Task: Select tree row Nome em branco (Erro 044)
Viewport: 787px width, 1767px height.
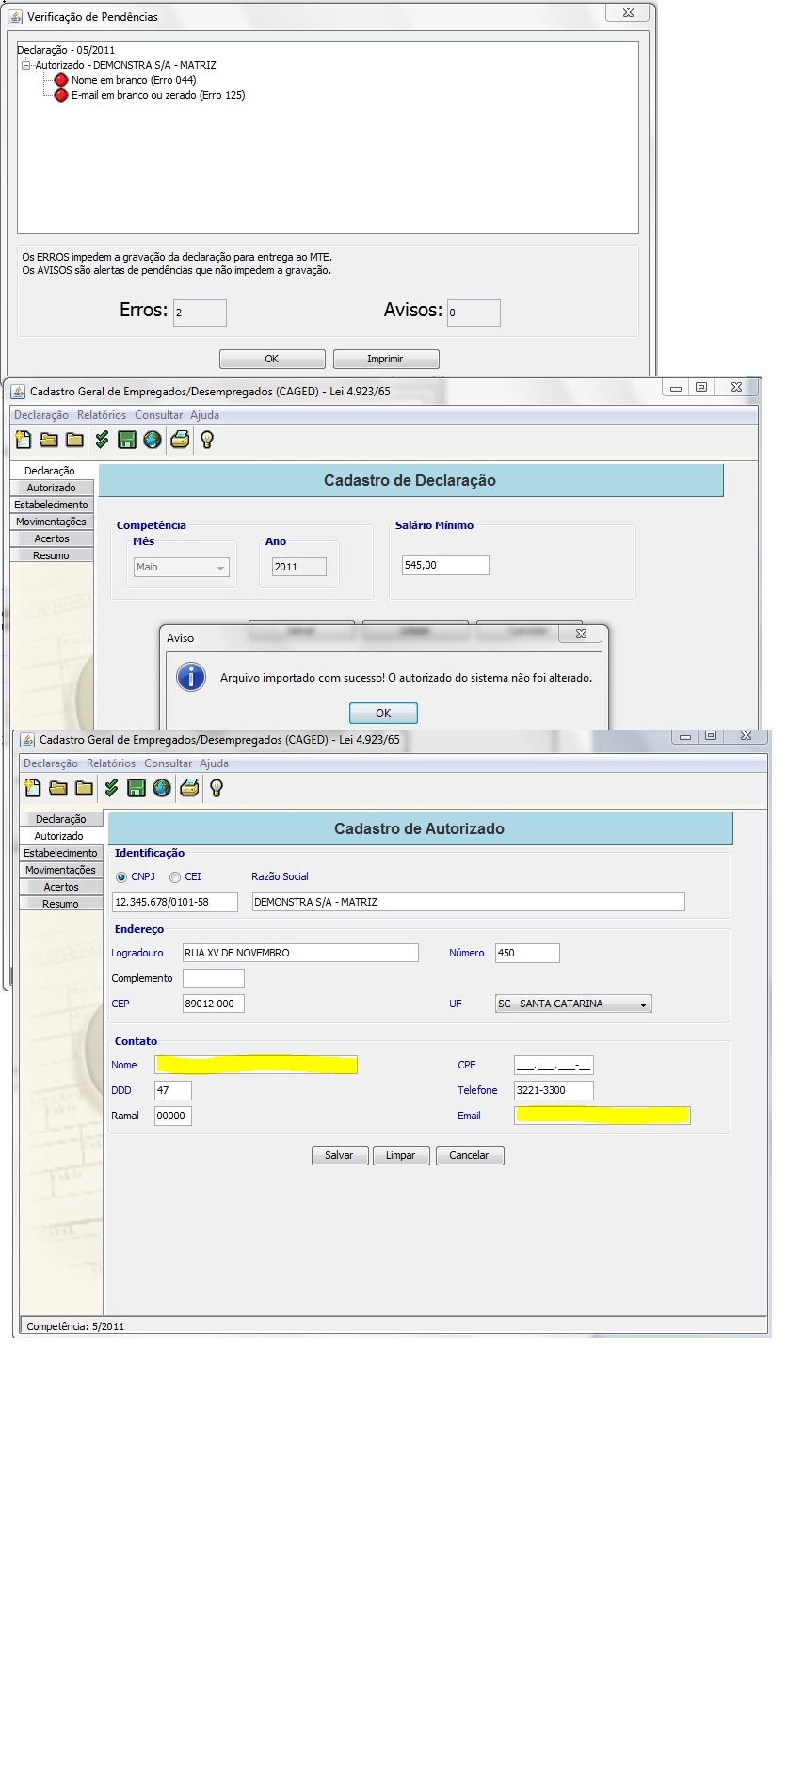Action: [x=134, y=80]
